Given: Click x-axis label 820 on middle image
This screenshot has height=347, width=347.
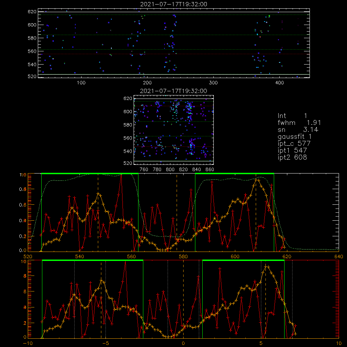Looking at the screenshot, I should (184, 170).
